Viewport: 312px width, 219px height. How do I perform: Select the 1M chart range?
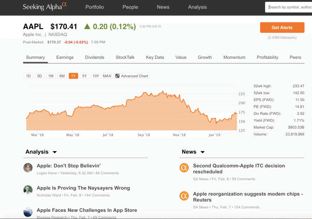point(51,76)
